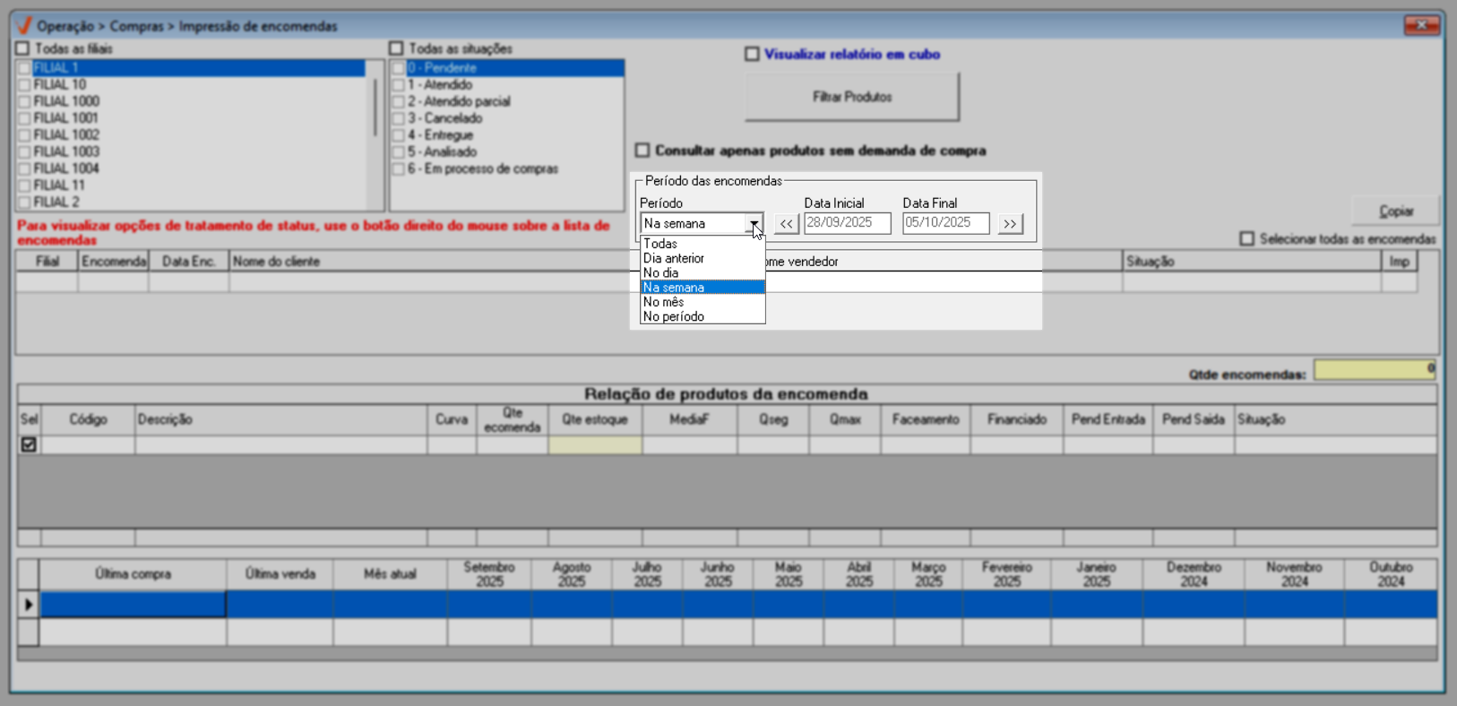Click the Data Inicial date field
This screenshot has width=1457, height=706.
(x=847, y=223)
